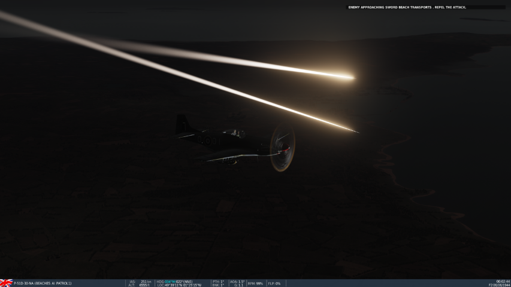
Task: Click the P-51 spinning propeller
Action: point(282,147)
